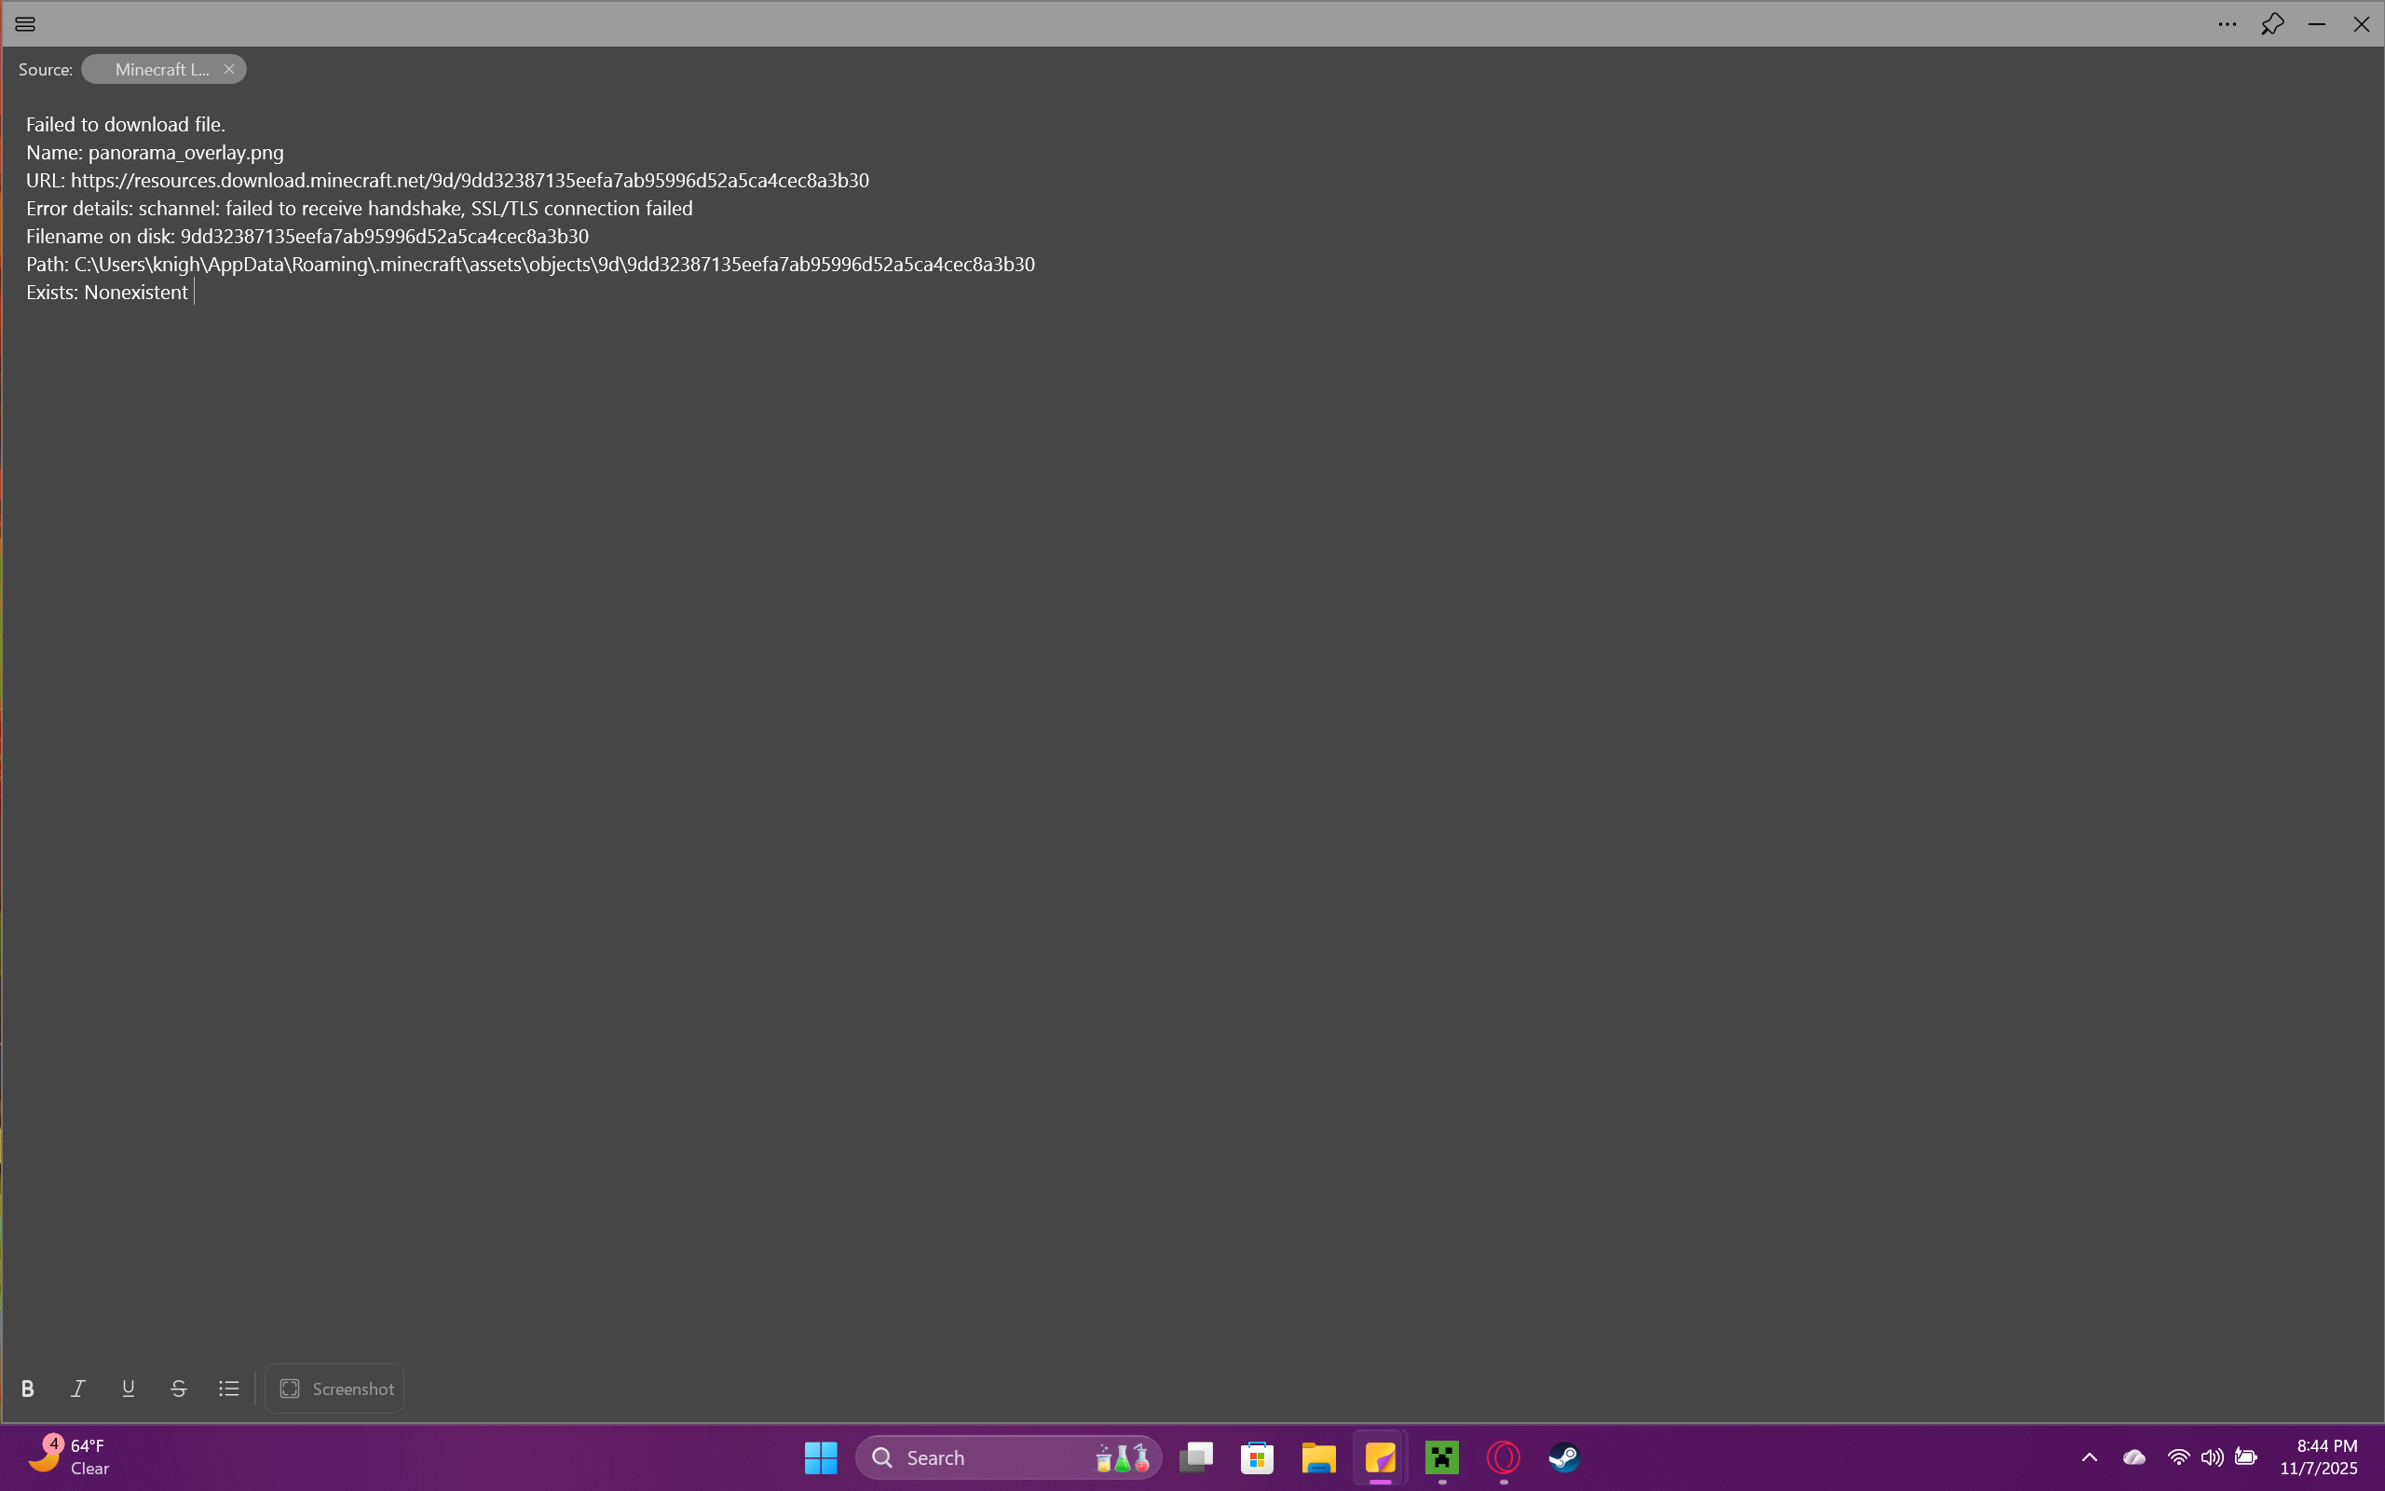The width and height of the screenshot is (2385, 1491).
Task: Insert a bulleted list
Action: point(228,1388)
